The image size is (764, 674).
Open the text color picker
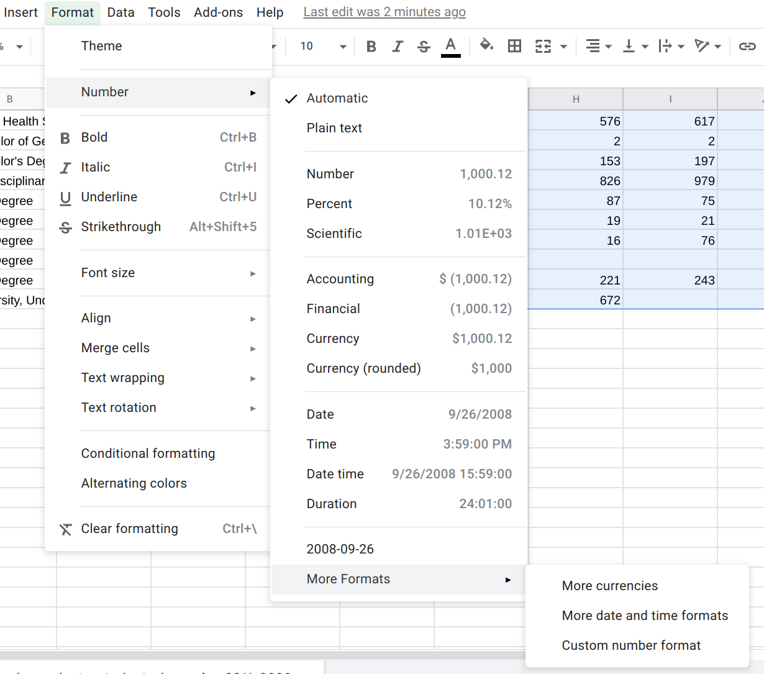(x=451, y=47)
